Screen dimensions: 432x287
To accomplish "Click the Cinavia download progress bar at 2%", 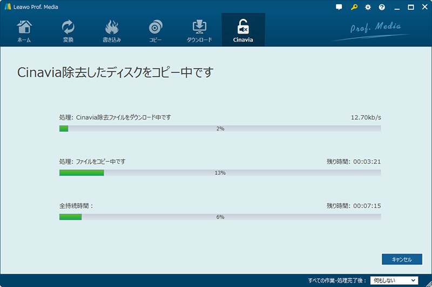I will click(x=220, y=128).
